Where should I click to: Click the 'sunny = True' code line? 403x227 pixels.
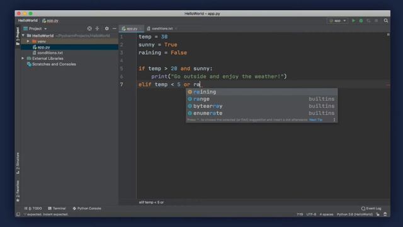[158, 45]
